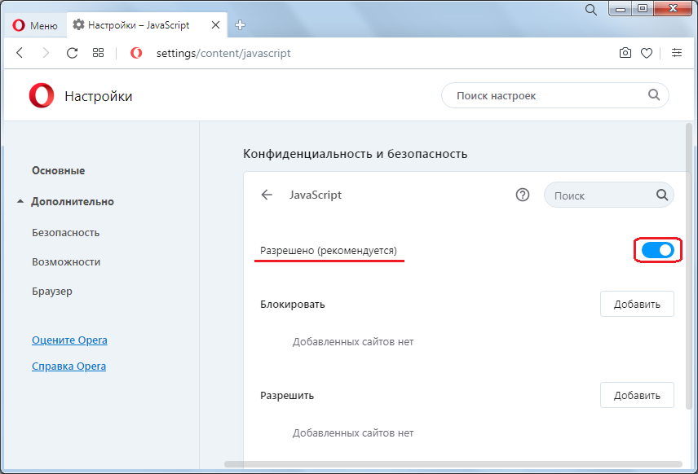Screen dimensions: 698x474
Task: Open Безопасность settings section
Action: (65, 233)
